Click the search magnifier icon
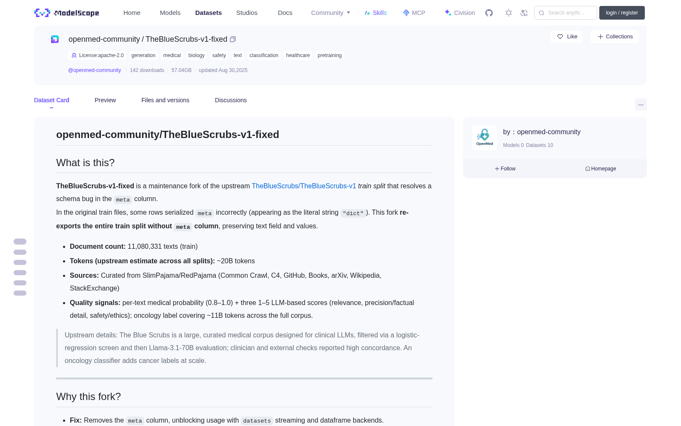This screenshot has height=426, width=681. tap(541, 13)
